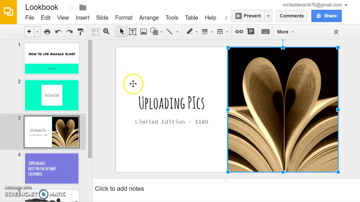Print the presentation using the printer icon

tap(47, 32)
